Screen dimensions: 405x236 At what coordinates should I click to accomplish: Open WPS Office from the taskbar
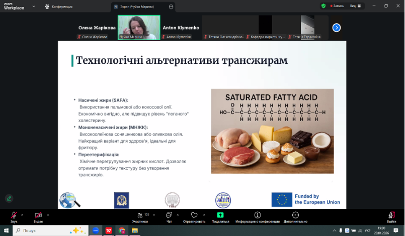click(109, 230)
